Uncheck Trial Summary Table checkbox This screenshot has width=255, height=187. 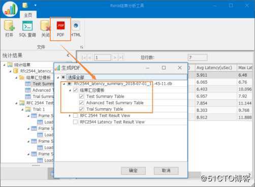click(x=81, y=109)
